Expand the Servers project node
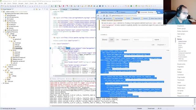 tap(2, 83)
